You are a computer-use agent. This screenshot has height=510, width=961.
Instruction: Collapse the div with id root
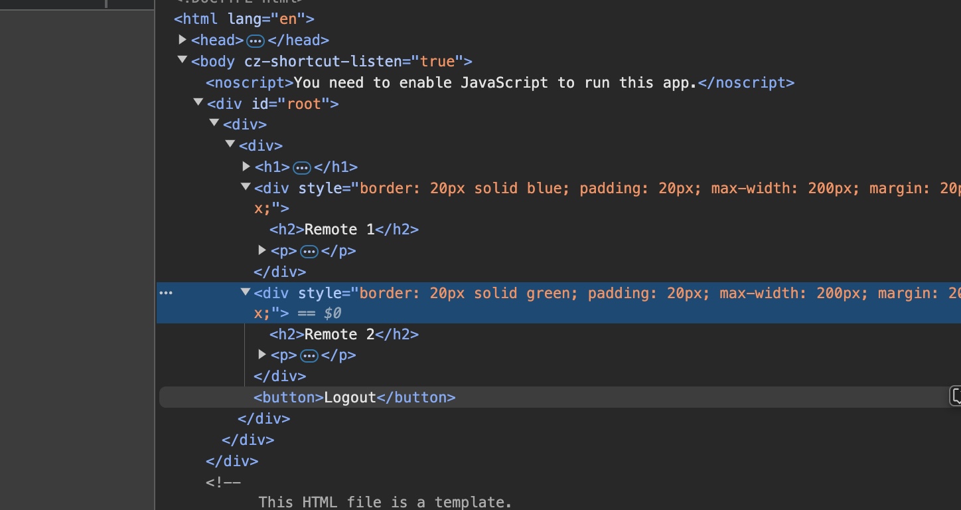coord(198,102)
